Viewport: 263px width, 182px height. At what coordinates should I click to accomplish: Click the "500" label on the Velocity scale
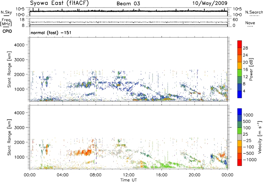click(247, 122)
